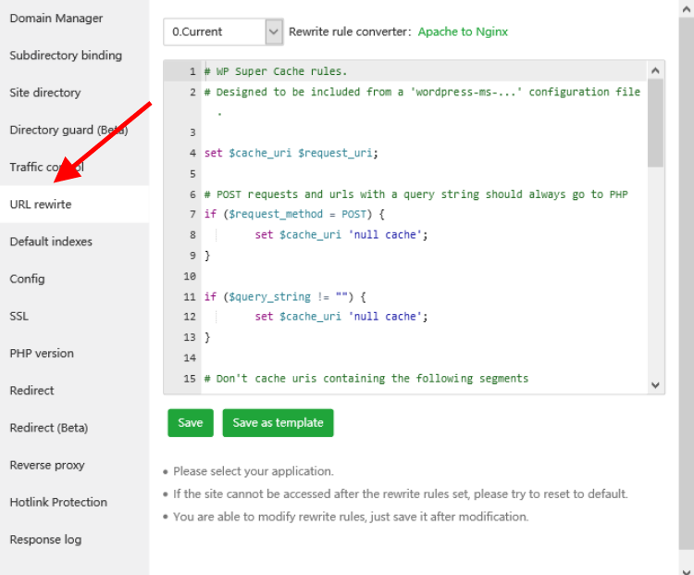Switch to the URL rewirte tab

tap(41, 205)
